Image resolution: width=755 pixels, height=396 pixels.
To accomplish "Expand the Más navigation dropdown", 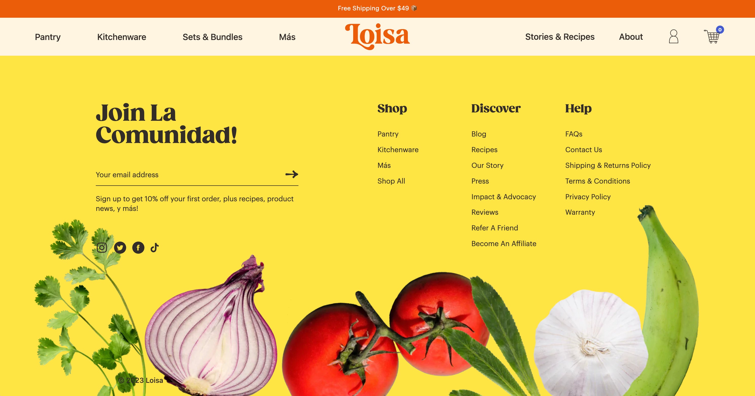I will click(287, 36).
